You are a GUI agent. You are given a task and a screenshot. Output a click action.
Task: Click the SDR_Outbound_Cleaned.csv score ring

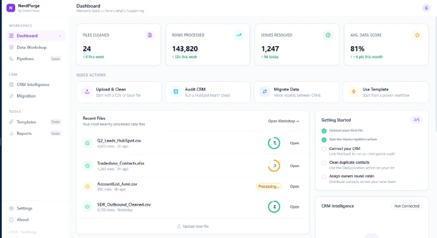(274, 207)
